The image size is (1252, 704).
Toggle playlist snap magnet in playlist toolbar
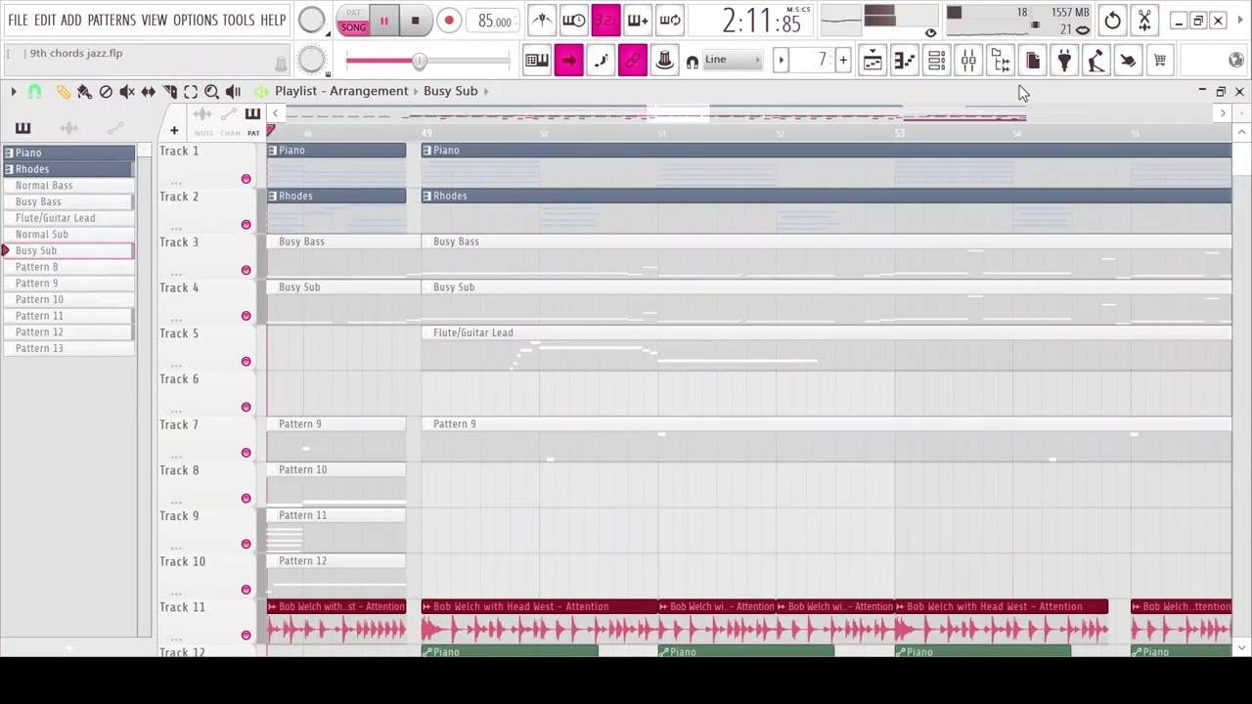coord(34,91)
